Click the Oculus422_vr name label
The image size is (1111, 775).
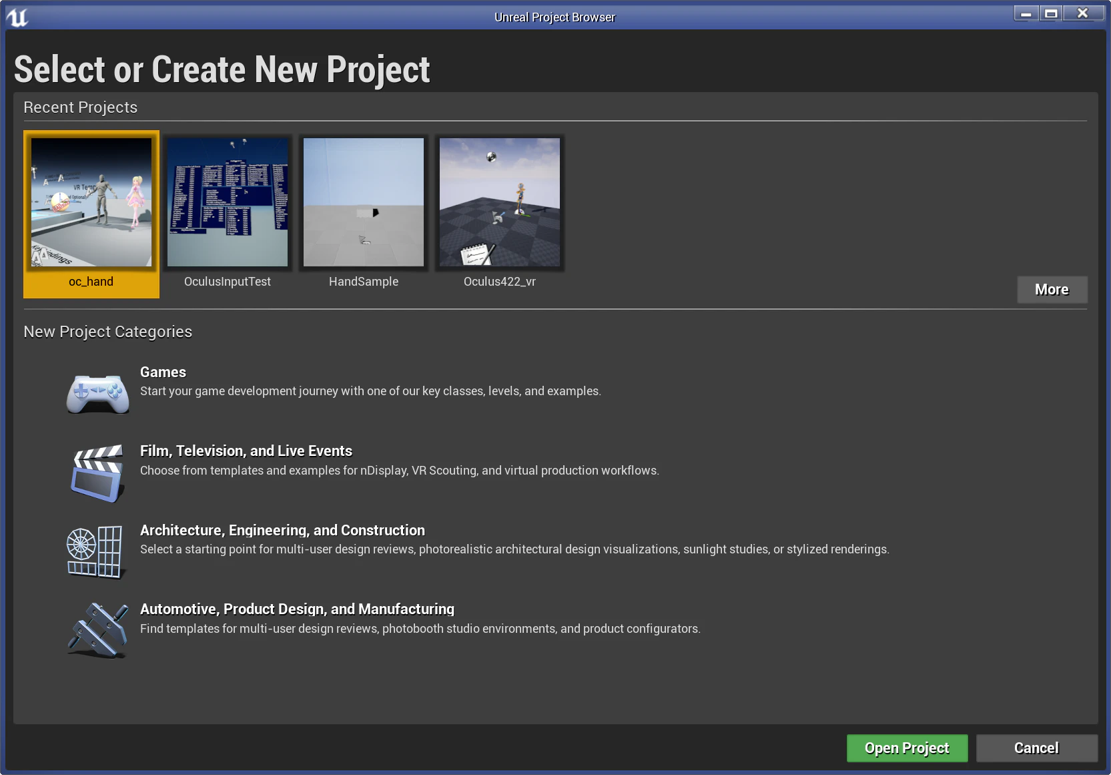pos(500,282)
